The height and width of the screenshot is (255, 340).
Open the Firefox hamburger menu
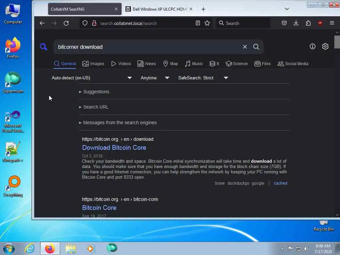coord(332,23)
